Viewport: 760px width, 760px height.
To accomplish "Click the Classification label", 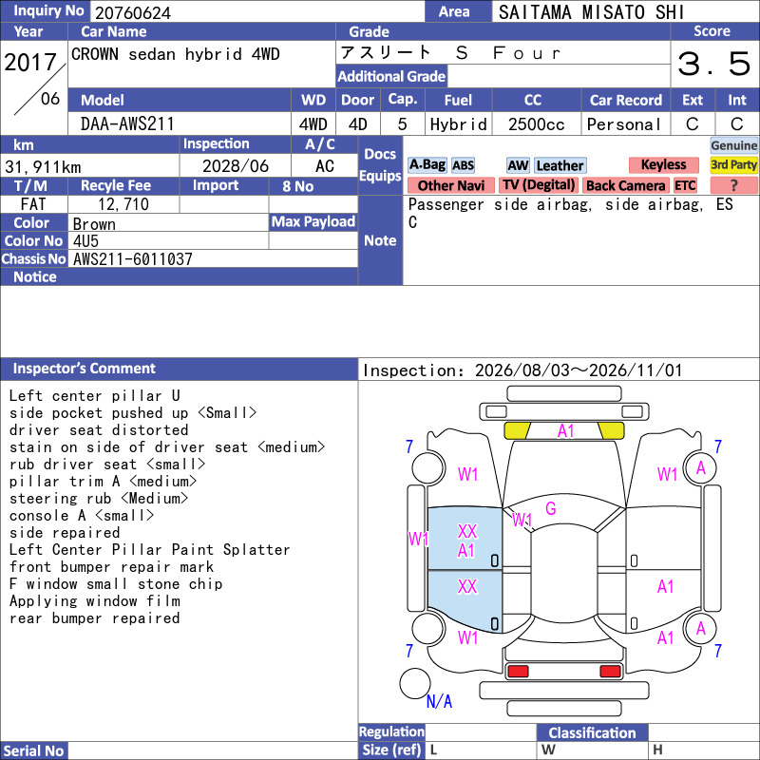I will pos(592,732).
